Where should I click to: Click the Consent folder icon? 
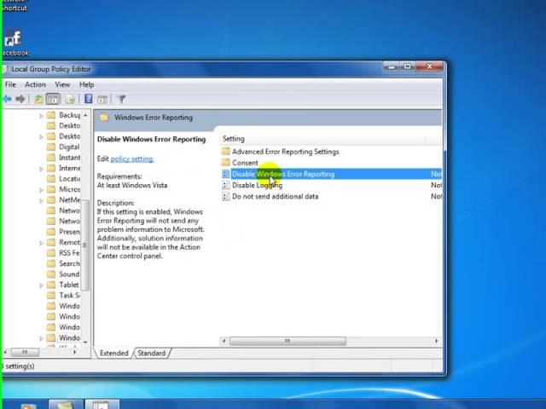tap(225, 163)
